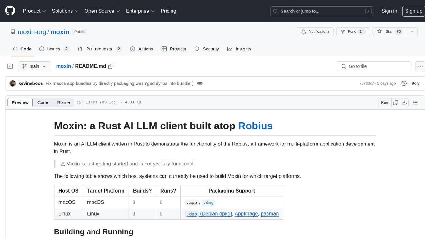This screenshot has height=238, width=425.
Task: Open the .deb Debian dpkg link
Action: 209,214
